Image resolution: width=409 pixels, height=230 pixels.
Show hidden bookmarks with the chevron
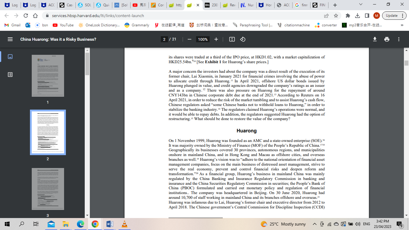[402, 25]
